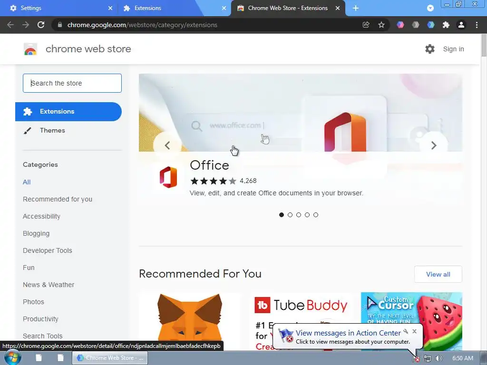
Task: Switch to the Settings tab
Action: coord(59,8)
